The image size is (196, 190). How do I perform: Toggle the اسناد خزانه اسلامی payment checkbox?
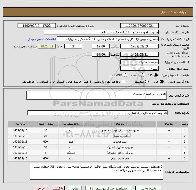[123, 82]
